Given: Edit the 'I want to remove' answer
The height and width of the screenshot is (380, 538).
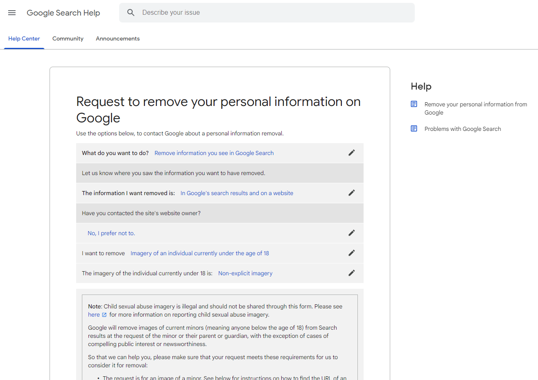Looking at the screenshot, I should 351,253.
